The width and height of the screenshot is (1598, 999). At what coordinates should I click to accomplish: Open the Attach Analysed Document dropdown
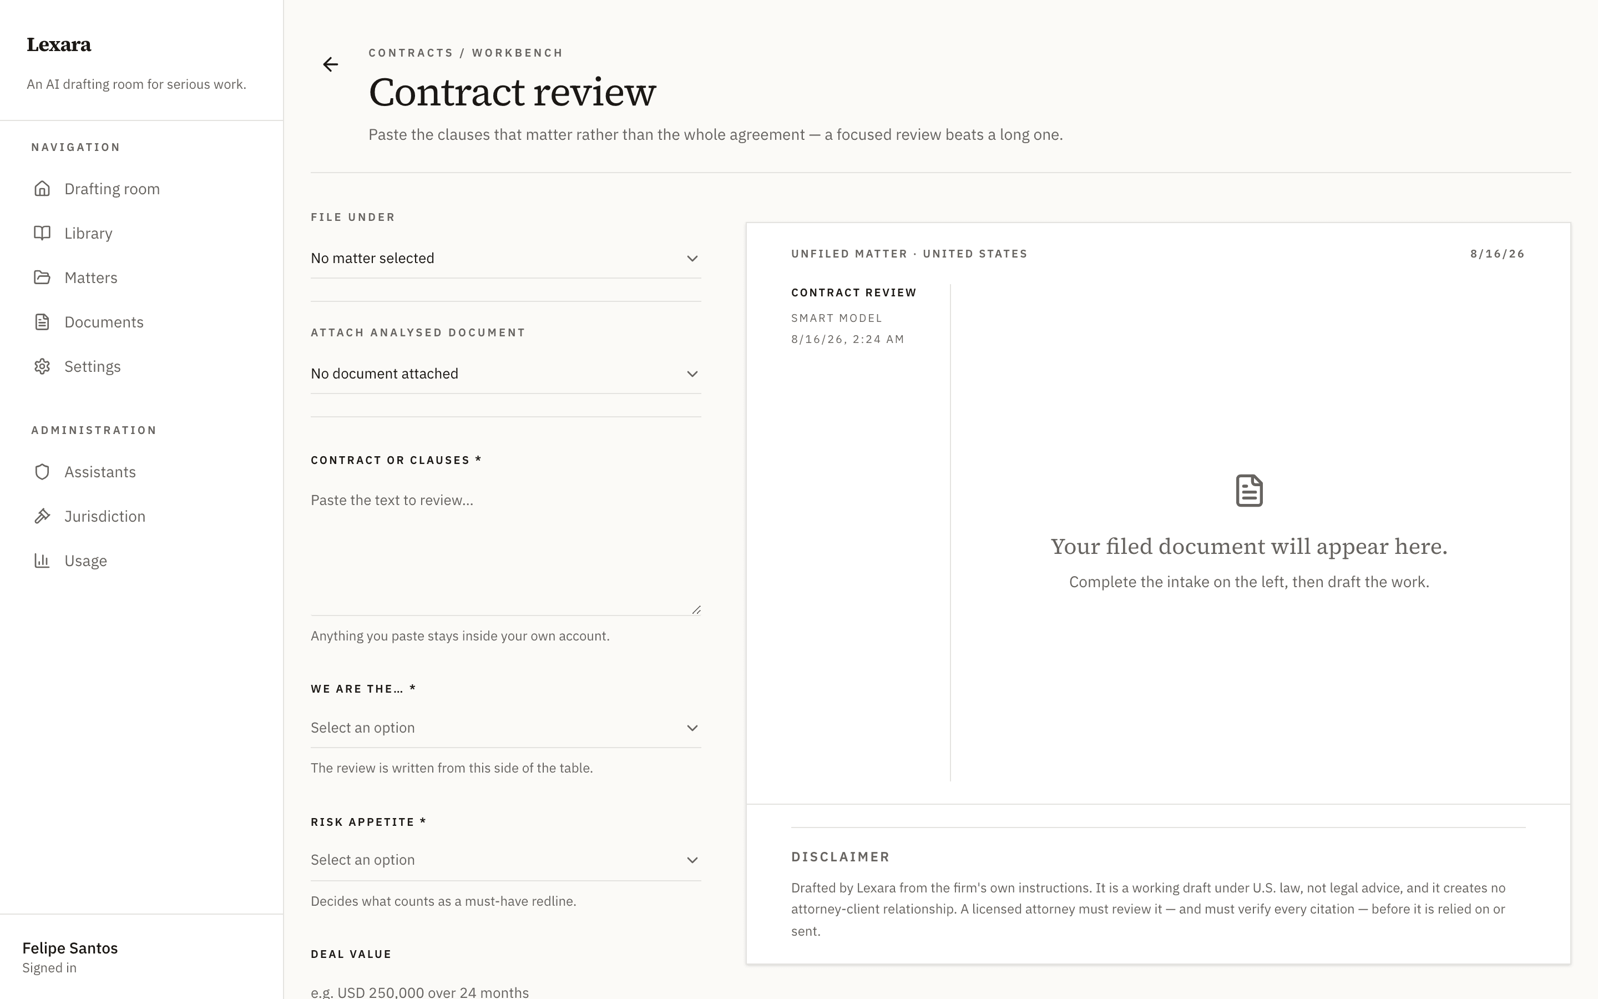point(506,374)
